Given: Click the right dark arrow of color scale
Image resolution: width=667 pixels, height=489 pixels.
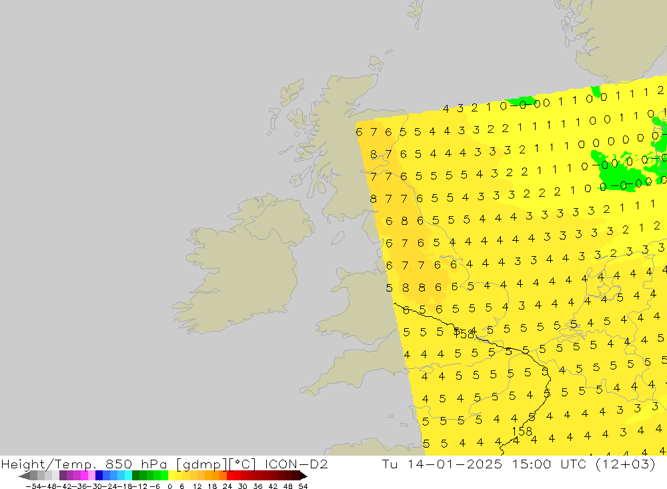Looking at the screenshot, I should click(303, 476).
